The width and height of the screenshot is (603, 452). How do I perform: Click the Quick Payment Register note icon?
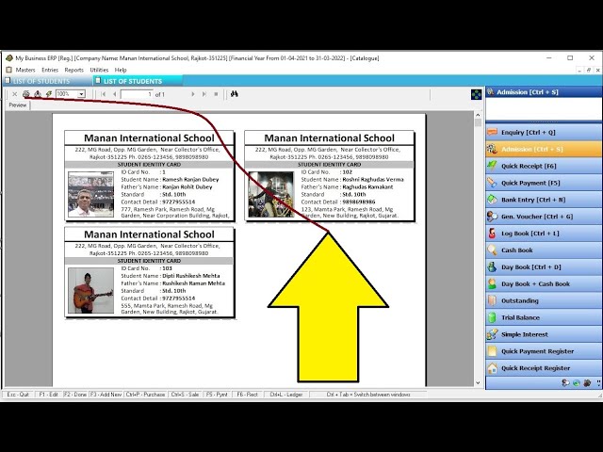(492, 351)
